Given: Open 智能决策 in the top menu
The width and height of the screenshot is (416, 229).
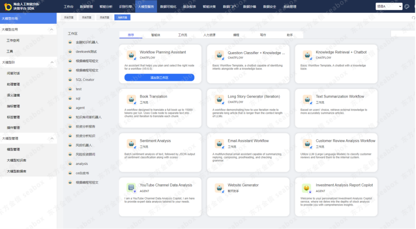Looking at the screenshot, I should (209, 7).
